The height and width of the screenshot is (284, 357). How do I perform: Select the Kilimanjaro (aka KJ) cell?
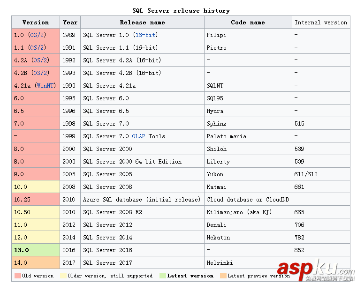[x=248, y=212]
